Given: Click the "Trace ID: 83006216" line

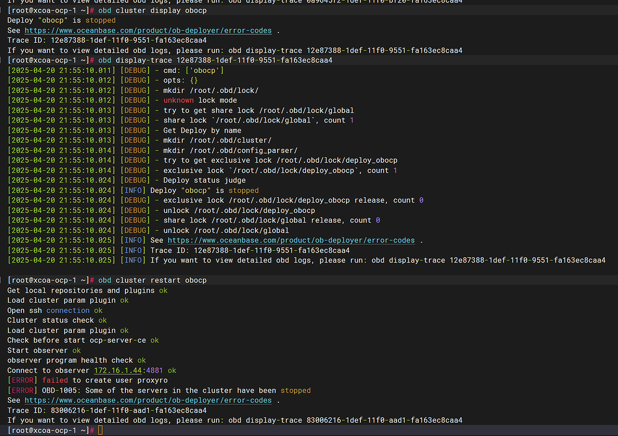Looking at the screenshot, I should click(107, 410).
